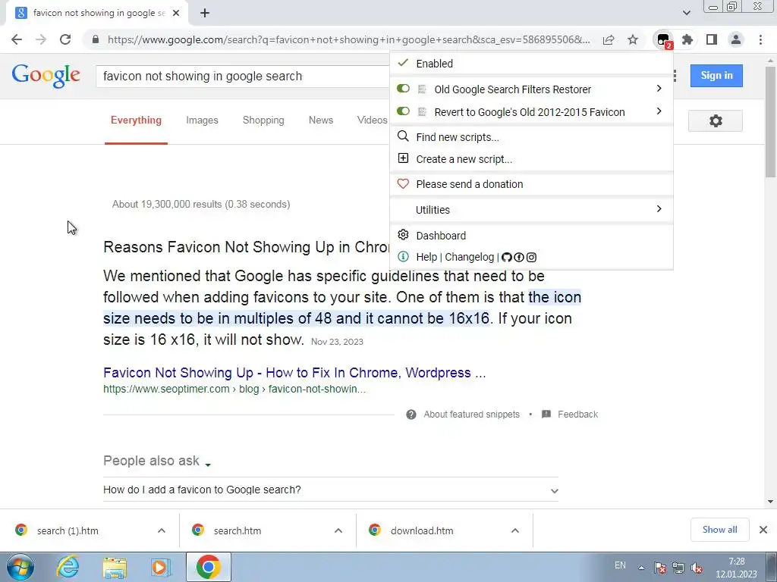777x582 pixels.
Task: Reload the current page
Action: pyautogui.click(x=65, y=39)
